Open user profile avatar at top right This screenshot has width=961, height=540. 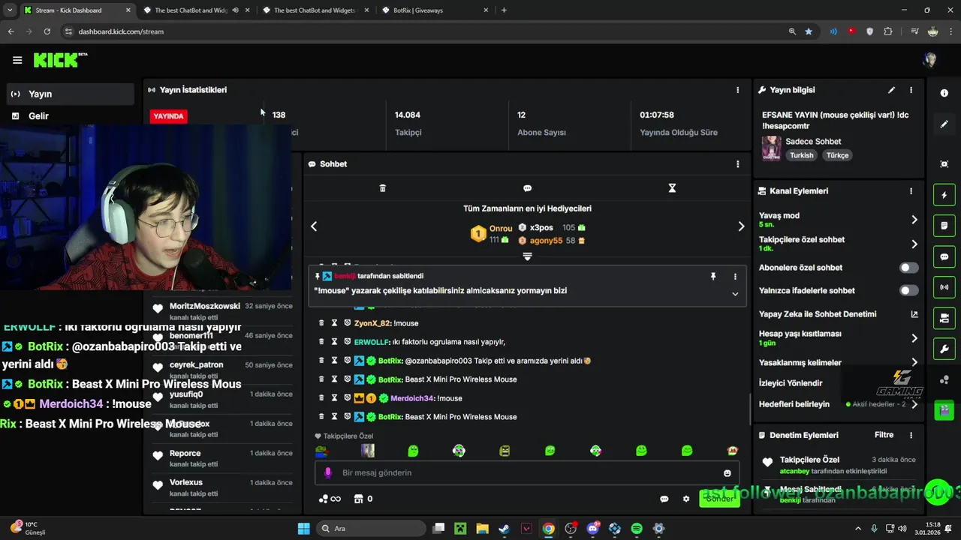tap(930, 60)
